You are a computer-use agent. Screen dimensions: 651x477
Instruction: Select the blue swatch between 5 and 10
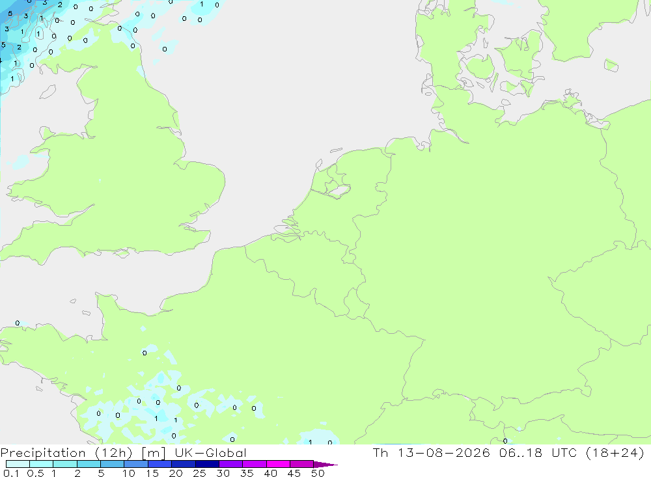click(112, 464)
